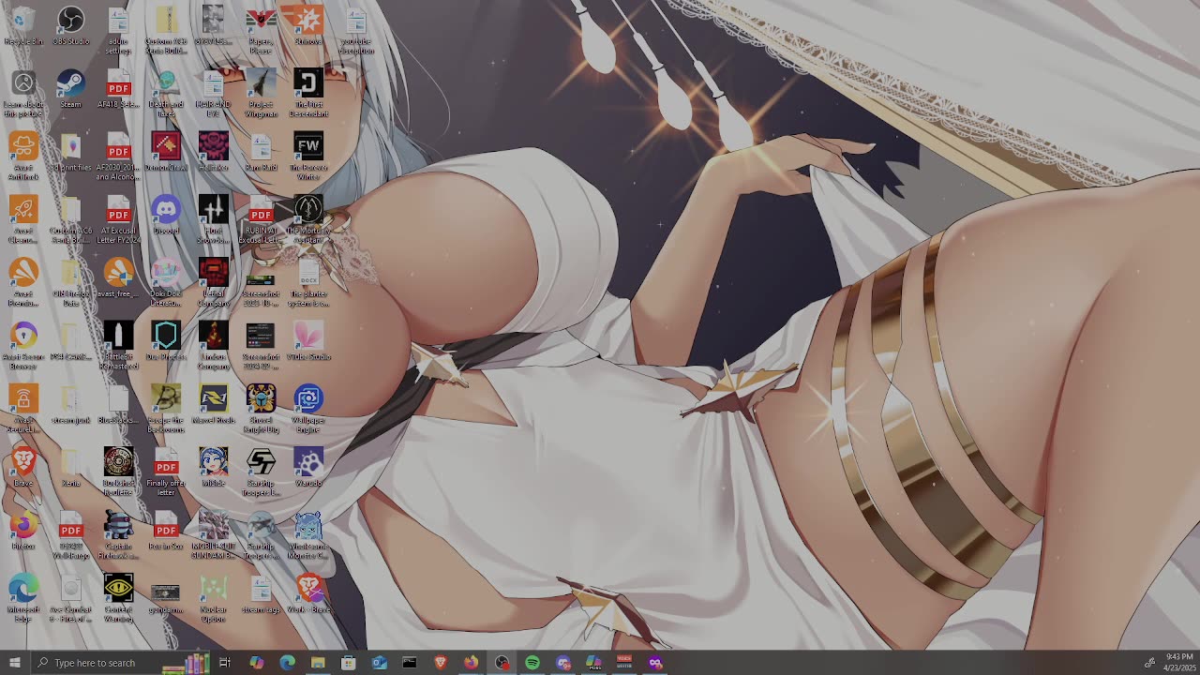The width and height of the screenshot is (1200, 675).
Task: Select the Papers, Please game shortcut
Action: [x=261, y=30]
